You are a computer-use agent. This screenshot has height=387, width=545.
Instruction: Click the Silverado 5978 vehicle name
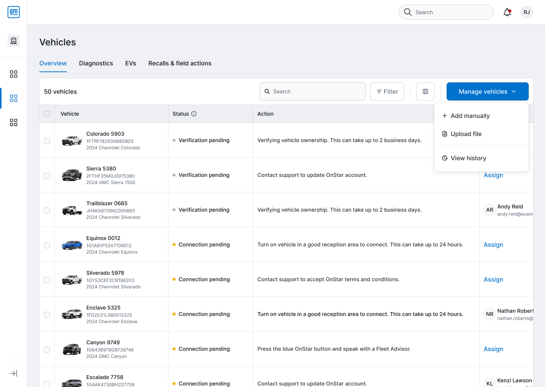[x=105, y=273]
